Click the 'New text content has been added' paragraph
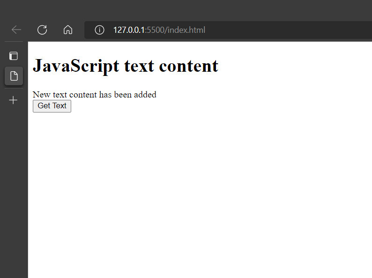 95,95
